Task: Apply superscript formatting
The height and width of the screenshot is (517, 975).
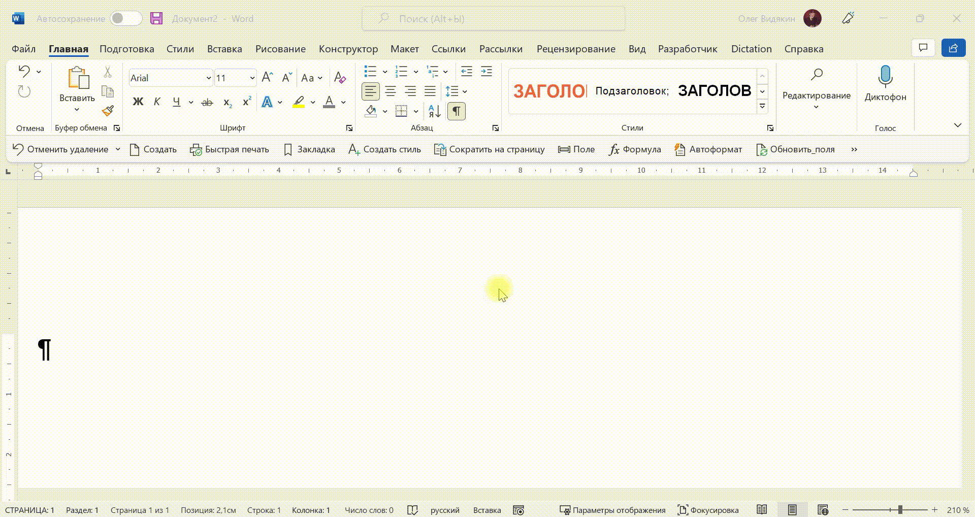Action: tap(247, 102)
